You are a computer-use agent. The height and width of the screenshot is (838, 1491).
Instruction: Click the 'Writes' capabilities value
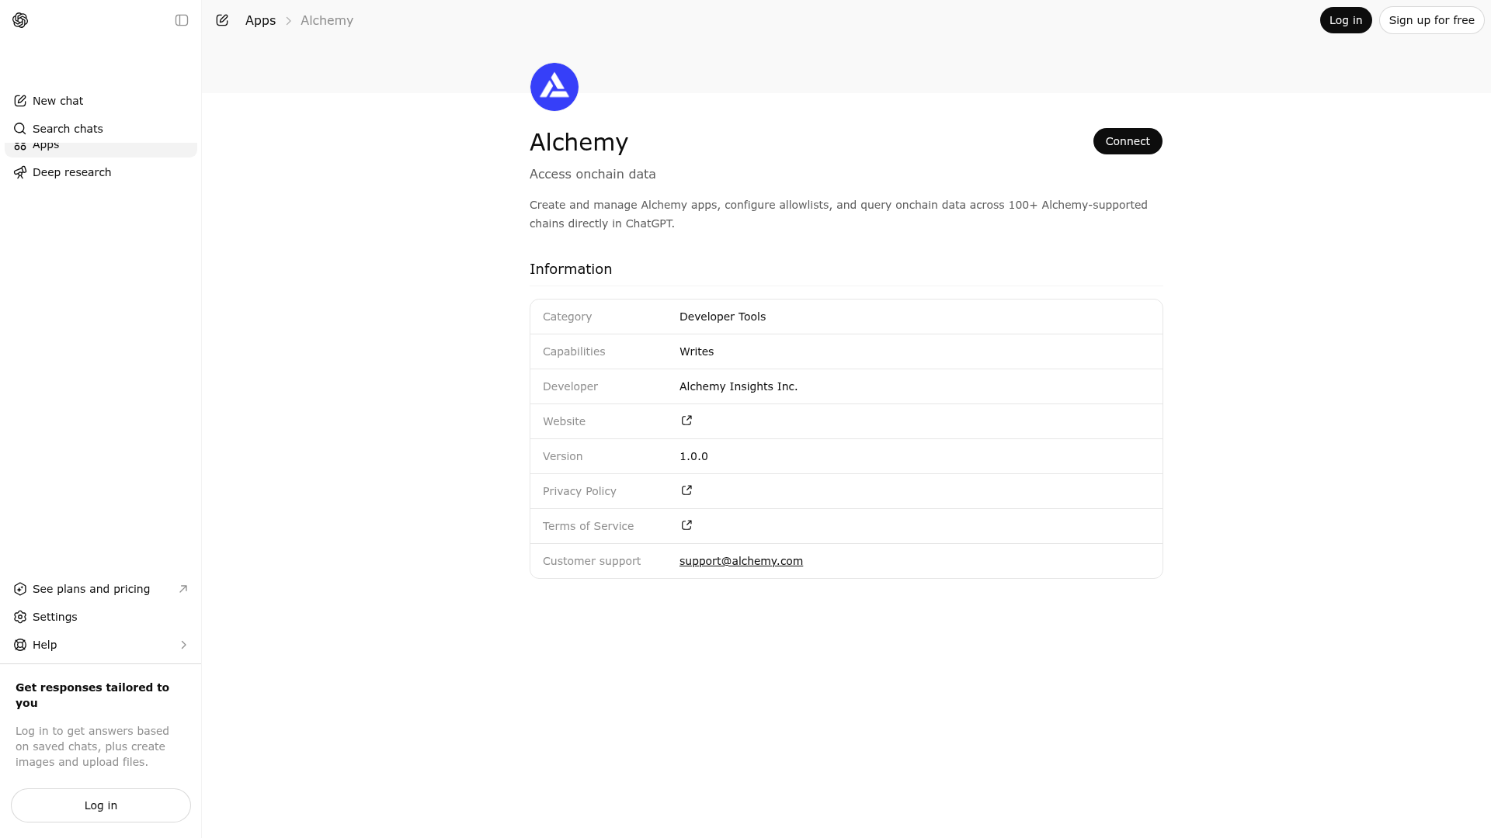pyautogui.click(x=697, y=351)
